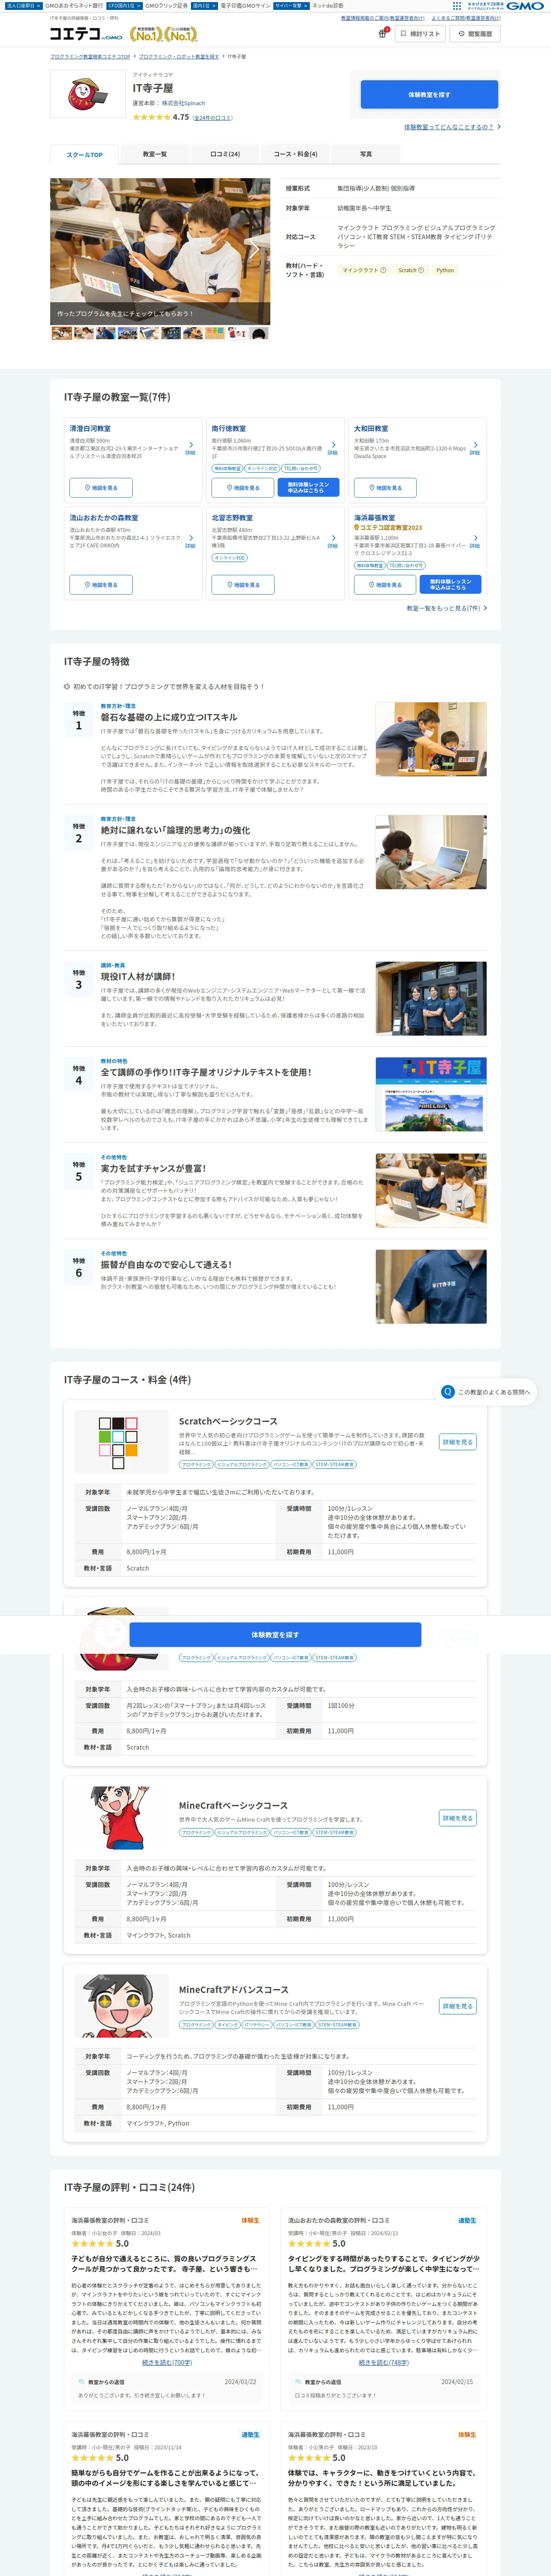Open 詳細 arrow for 流山おおたかの森教室

190,541
